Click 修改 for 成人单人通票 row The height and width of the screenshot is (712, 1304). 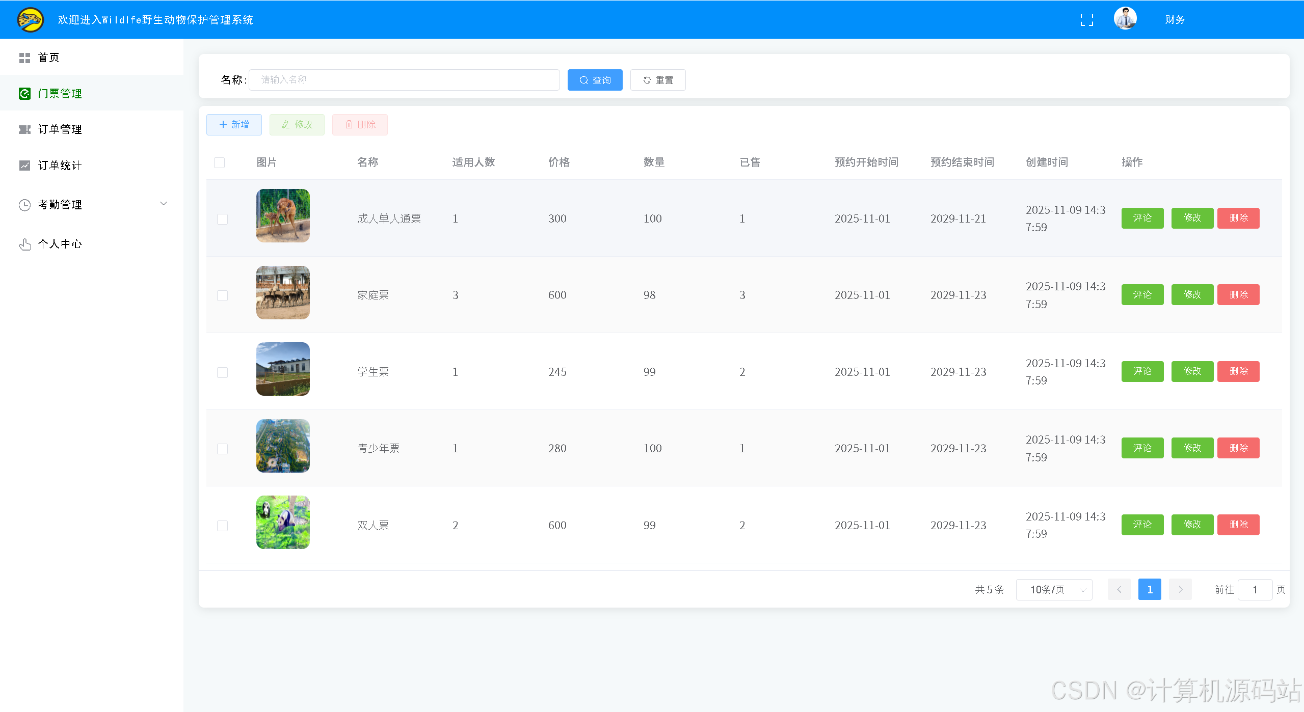coord(1192,218)
